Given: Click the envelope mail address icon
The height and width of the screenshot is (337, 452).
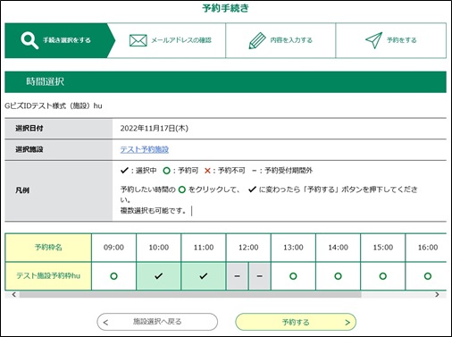Looking at the screenshot, I should 138,40.
